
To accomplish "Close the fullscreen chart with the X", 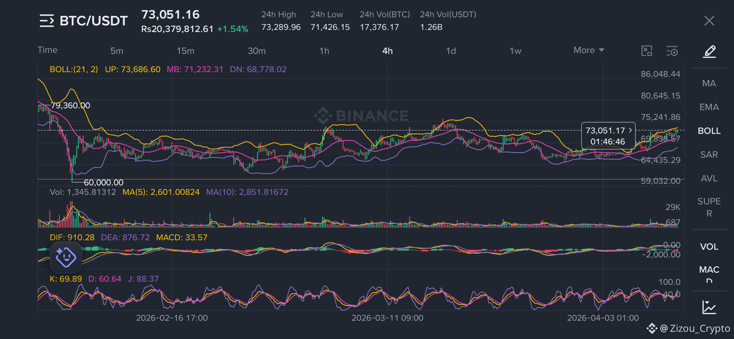I will [x=709, y=21].
